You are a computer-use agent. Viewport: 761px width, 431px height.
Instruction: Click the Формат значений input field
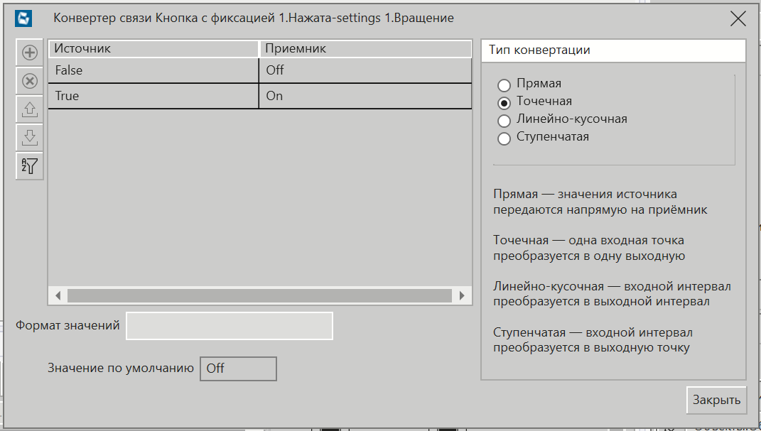coord(229,326)
